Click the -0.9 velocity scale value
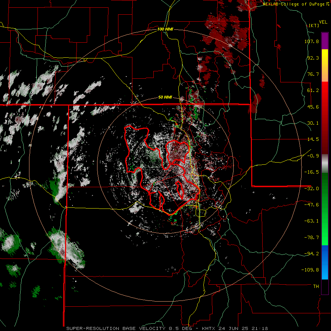This screenshot has height=331, width=331. click(x=313, y=156)
